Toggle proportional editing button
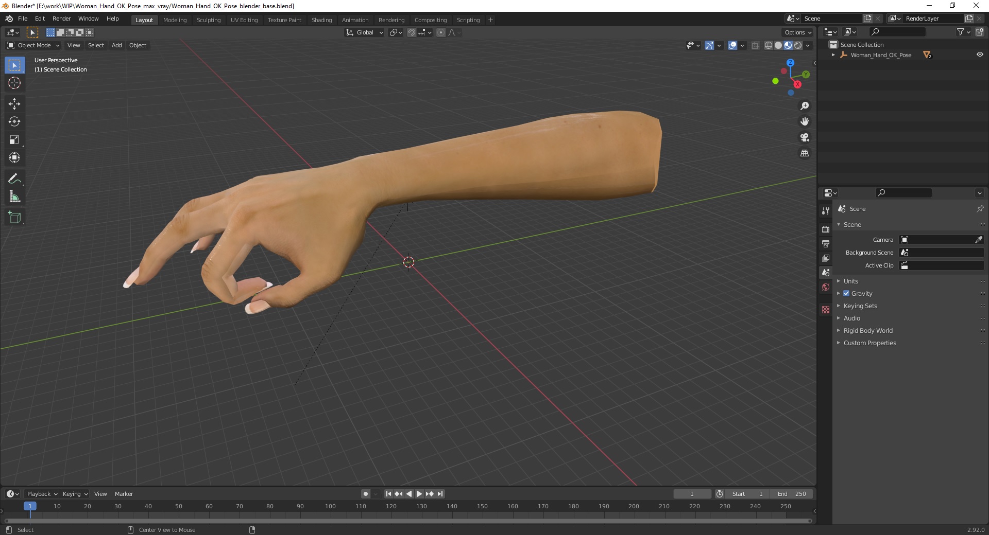 441,32
